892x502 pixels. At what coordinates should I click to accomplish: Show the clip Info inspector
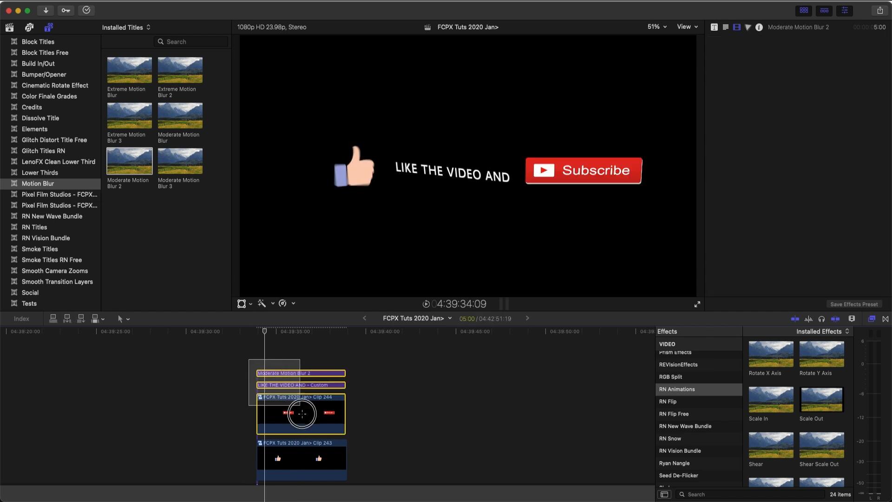(759, 27)
